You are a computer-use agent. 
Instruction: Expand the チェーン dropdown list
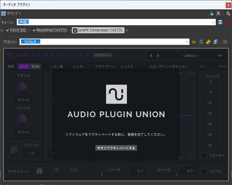[213, 22]
